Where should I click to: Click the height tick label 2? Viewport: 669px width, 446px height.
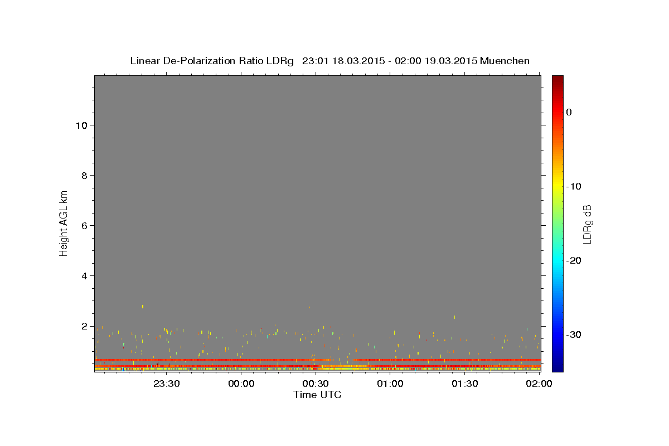(83, 326)
